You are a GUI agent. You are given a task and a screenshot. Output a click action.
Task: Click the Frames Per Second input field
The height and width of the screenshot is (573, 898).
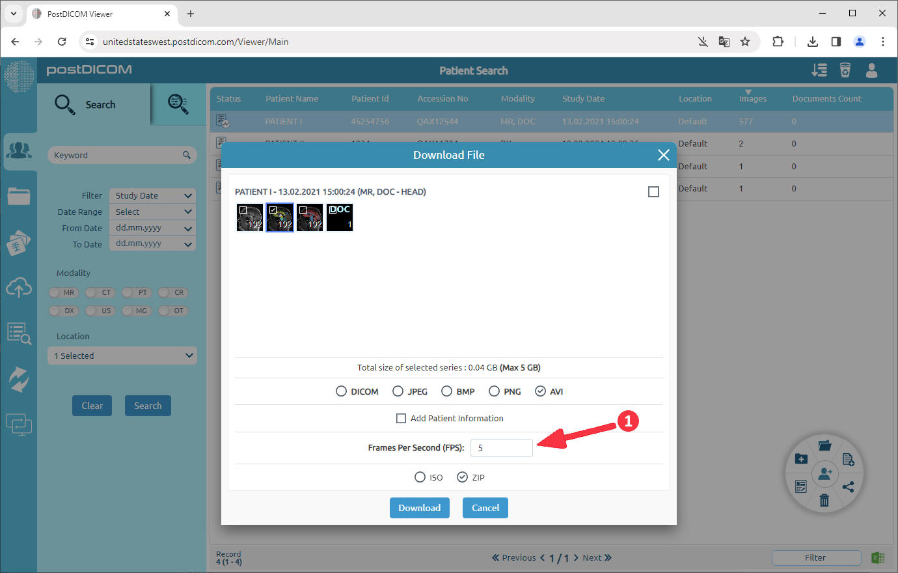pyautogui.click(x=501, y=448)
